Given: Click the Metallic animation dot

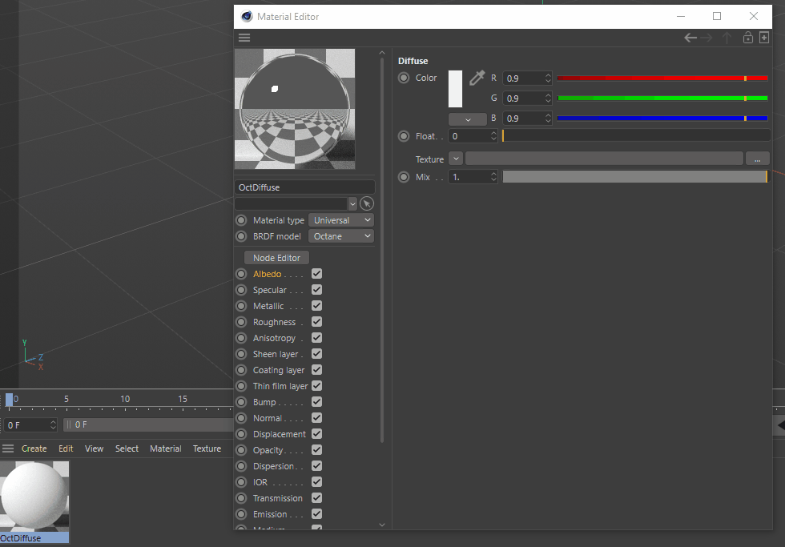Looking at the screenshot, I should tap(241, 306).
